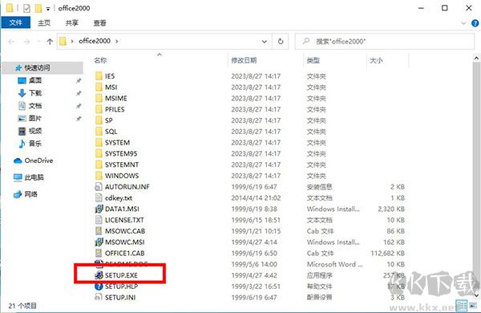Click office2000 segment in address bar
Image resolution: width=481 pixels, height=313 pixels.
point(94,41)
